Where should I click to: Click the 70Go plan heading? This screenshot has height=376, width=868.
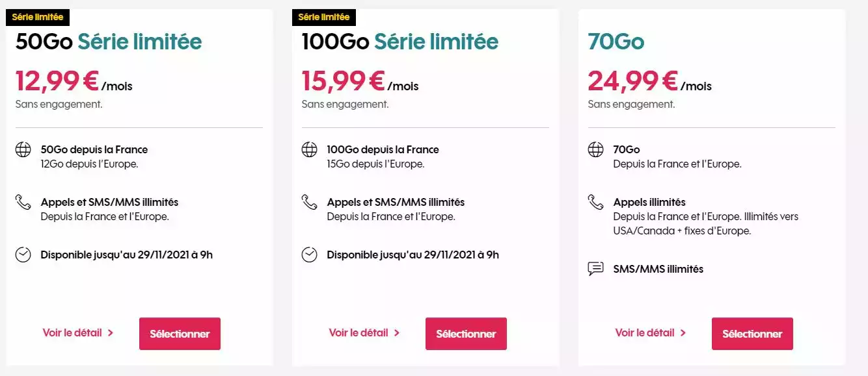click(x=616, y=42)
